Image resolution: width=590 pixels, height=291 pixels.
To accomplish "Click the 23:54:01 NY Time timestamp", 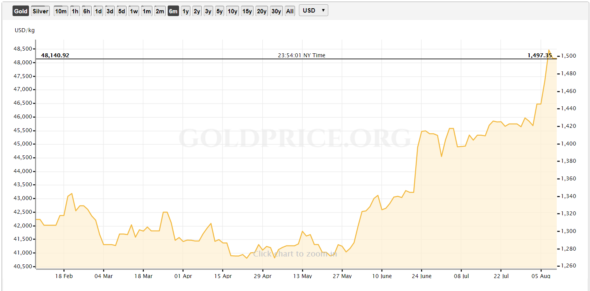I will 302,55.
